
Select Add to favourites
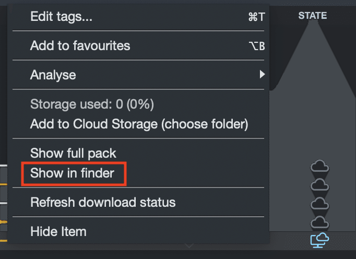[80, 45]
